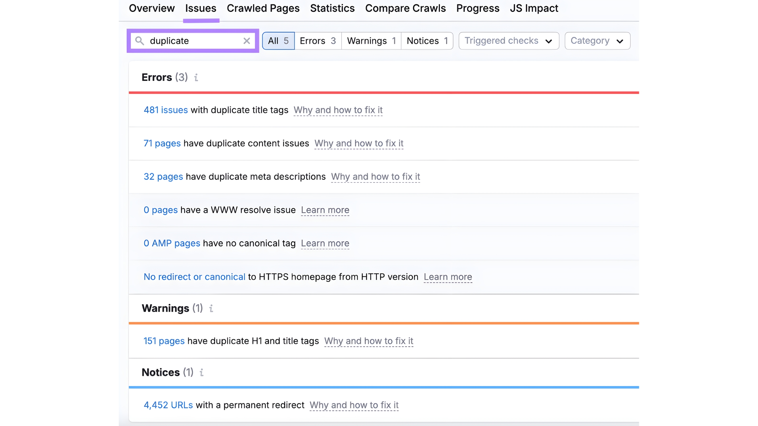Viewport: 758px width, 426px height.
Task: Switch to the Issues tab
Action: (x=201, y=8)
